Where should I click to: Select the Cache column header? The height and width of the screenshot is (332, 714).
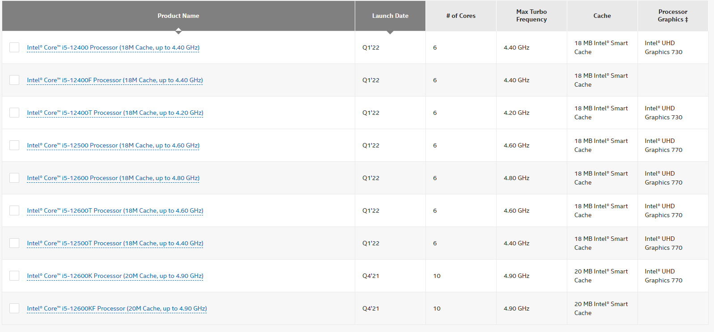pos(602,16)
